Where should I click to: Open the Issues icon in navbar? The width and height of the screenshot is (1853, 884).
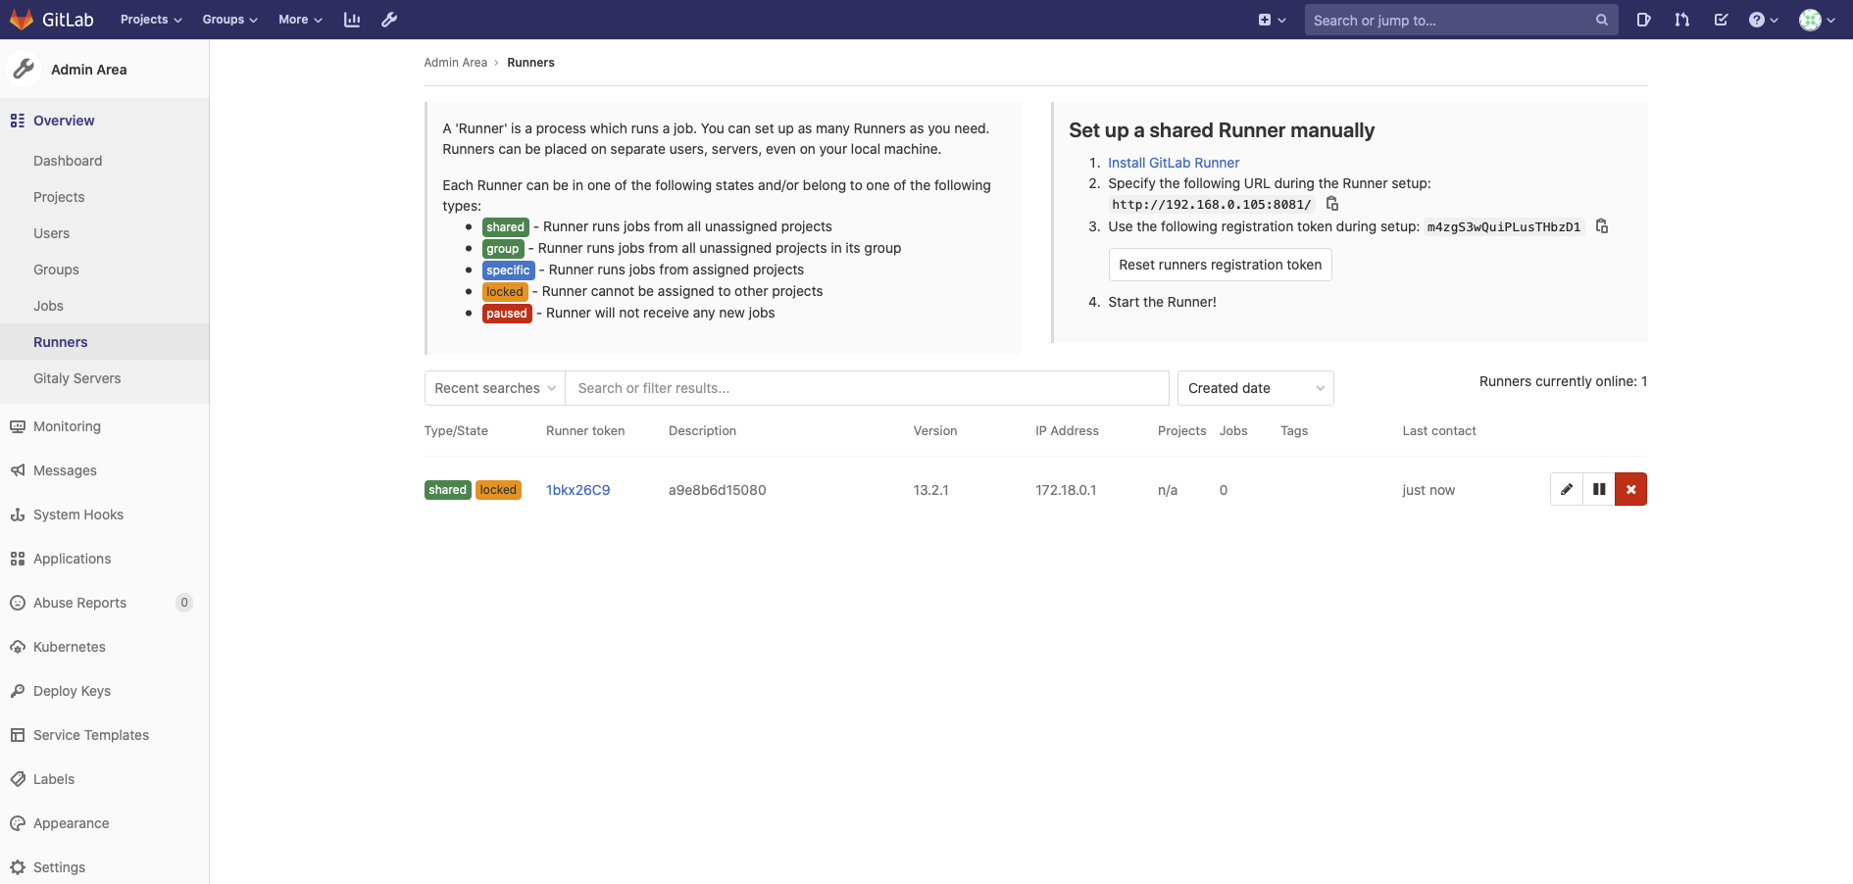1644,20
